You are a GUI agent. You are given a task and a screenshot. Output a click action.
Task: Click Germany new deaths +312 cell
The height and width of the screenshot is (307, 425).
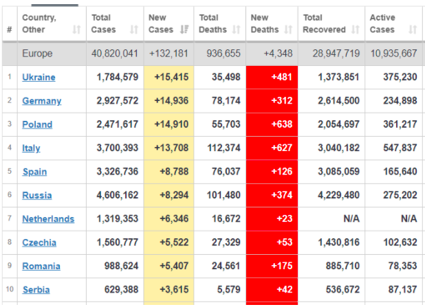(272, 101)
